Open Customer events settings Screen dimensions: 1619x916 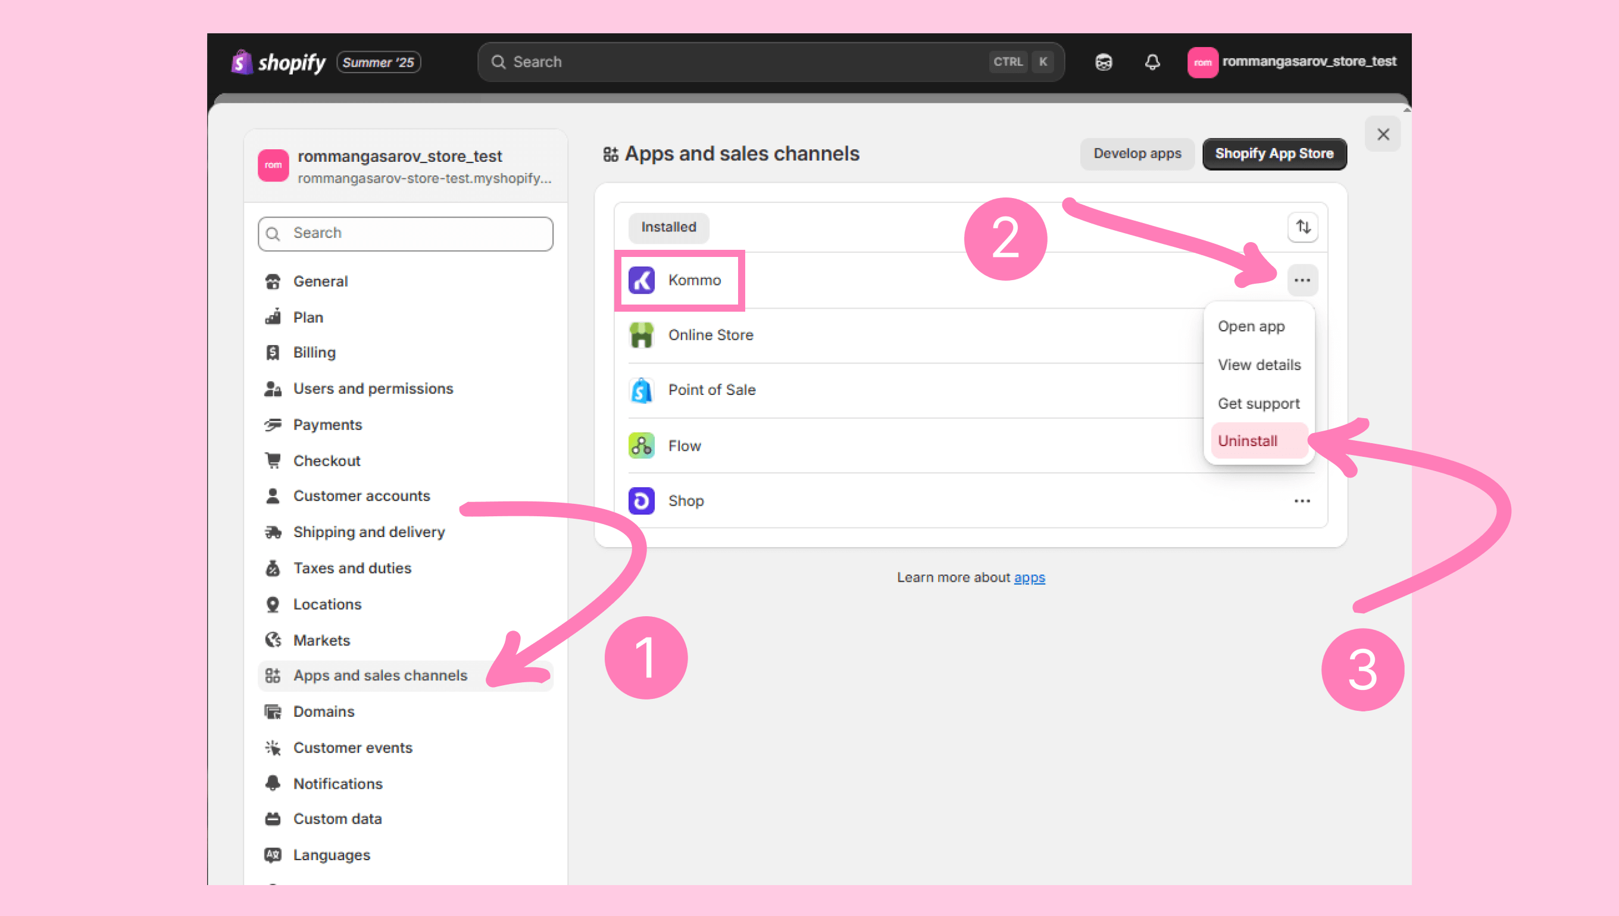tap(405, 748)
